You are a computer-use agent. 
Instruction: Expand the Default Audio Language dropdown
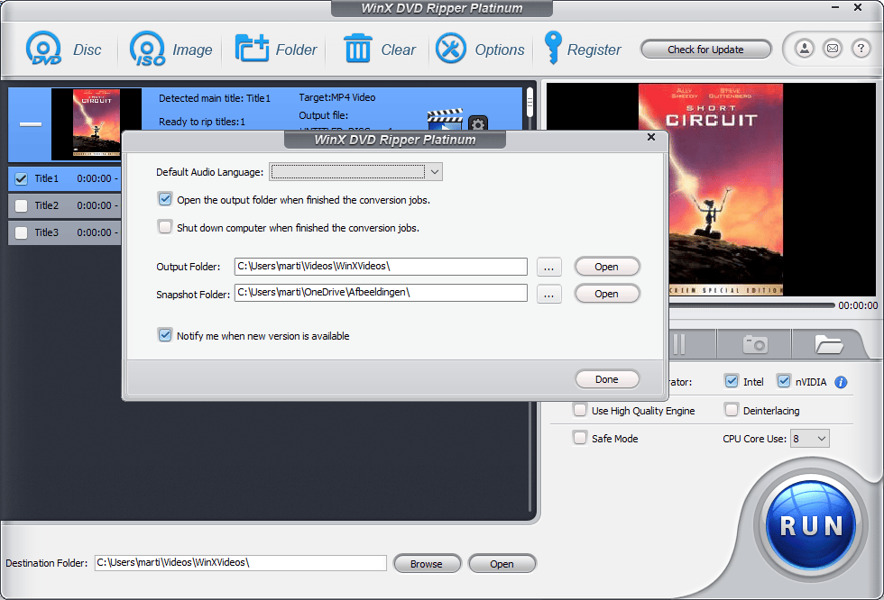[x=435, y=172]
